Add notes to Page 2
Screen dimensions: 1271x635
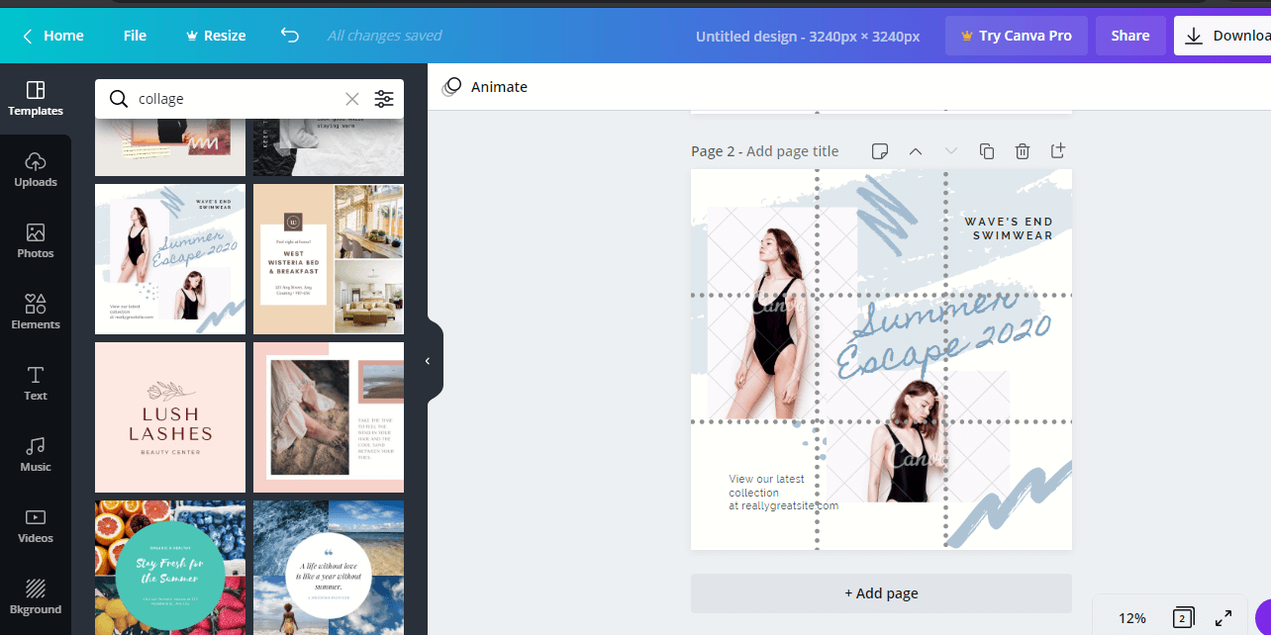[879, 150]
